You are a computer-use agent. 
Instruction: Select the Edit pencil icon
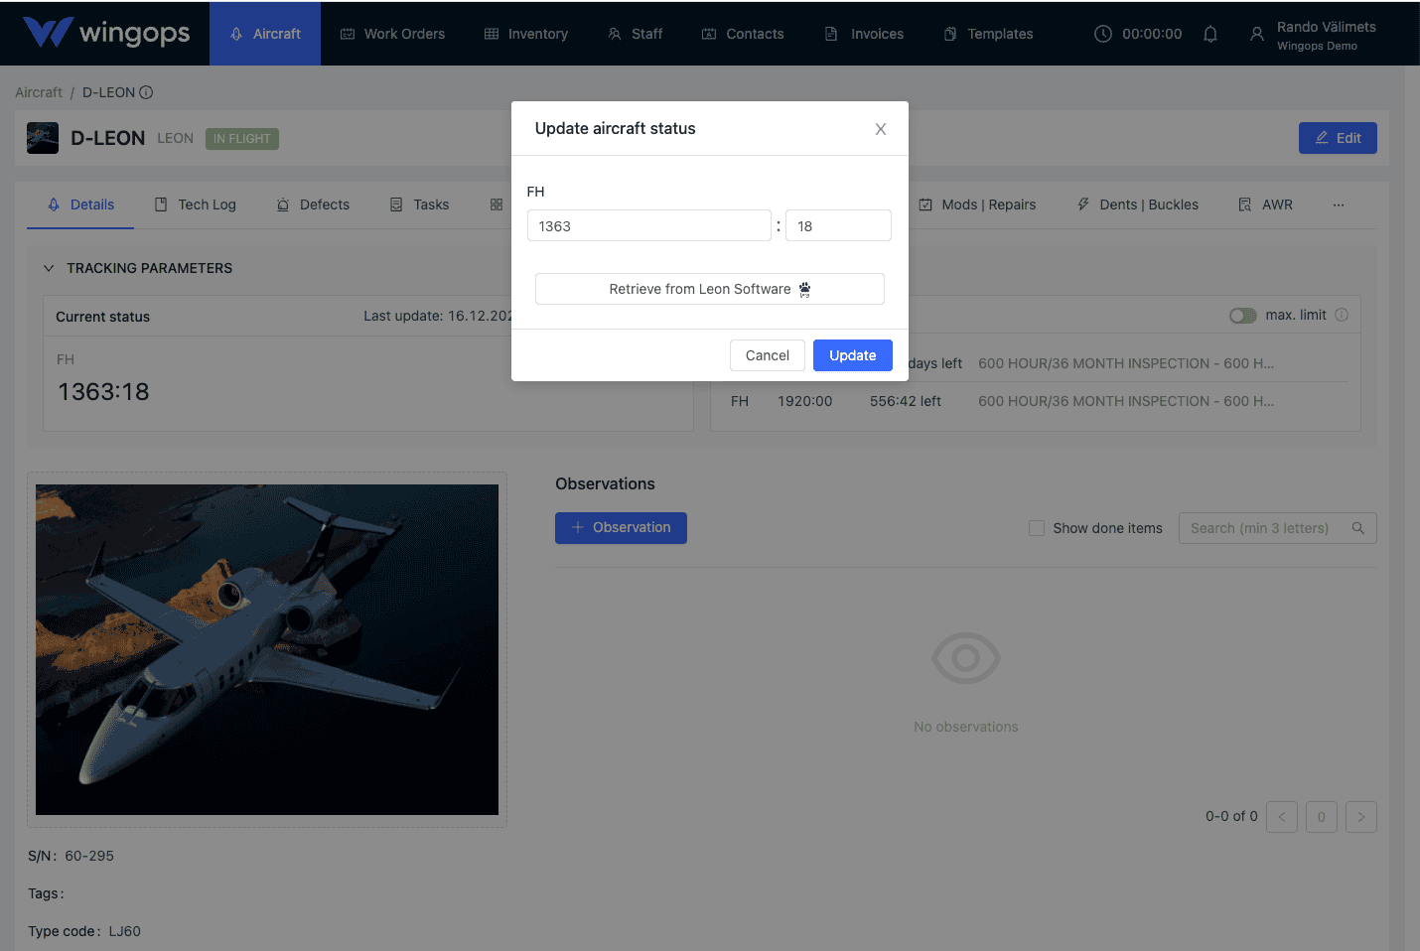tap(1320, 137)
